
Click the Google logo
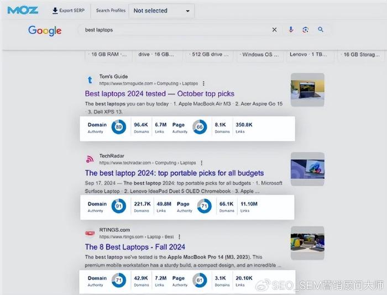point(45,30)
